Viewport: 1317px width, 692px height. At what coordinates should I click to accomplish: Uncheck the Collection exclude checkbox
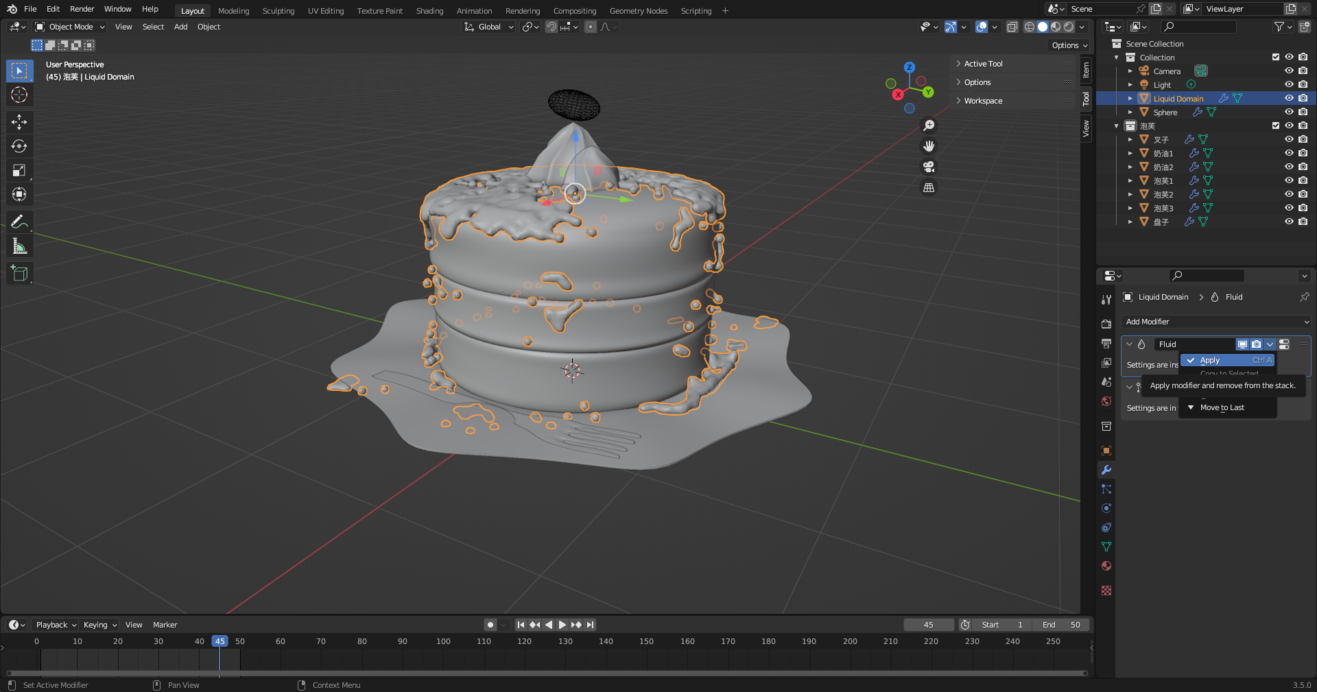tap(1276, 57)
